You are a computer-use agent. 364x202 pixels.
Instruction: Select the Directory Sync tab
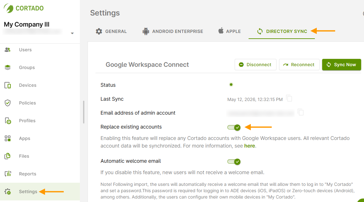click(x=282, y=31)
